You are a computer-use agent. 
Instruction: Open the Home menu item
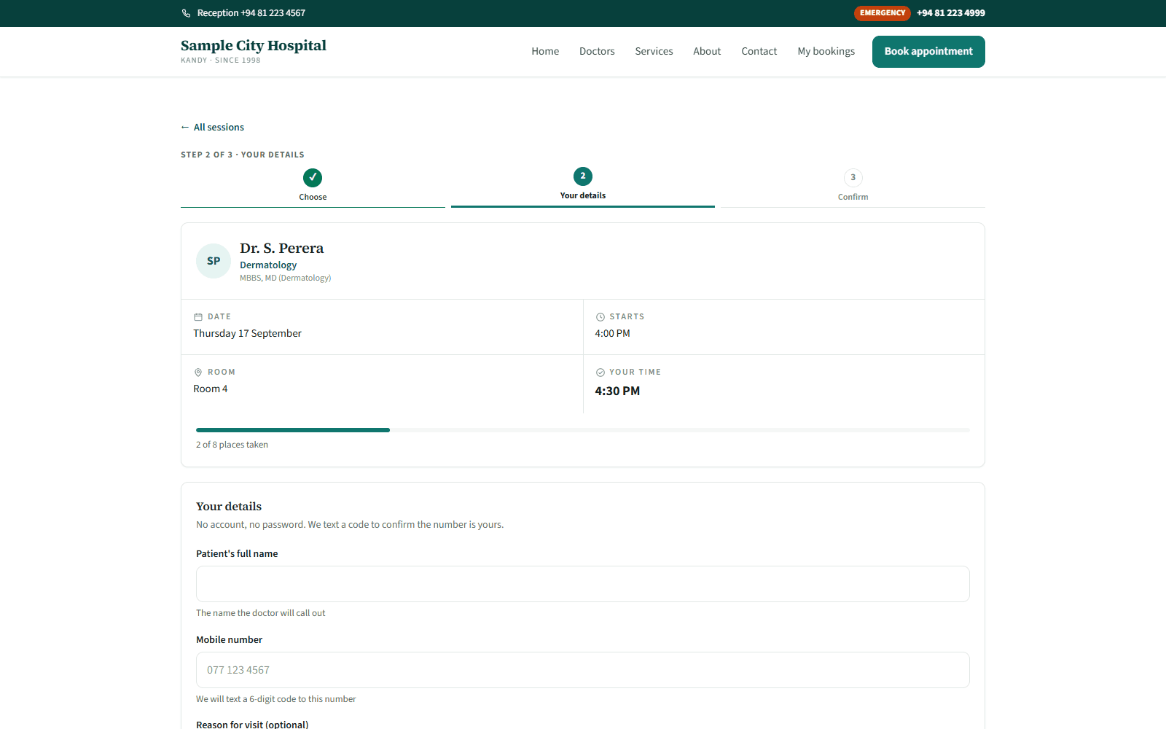[x=545, y=51]
